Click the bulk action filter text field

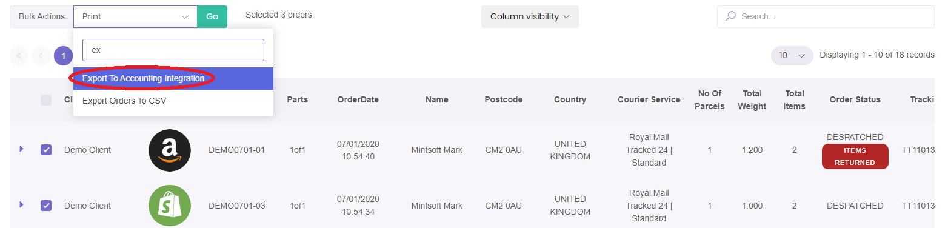point(173,50)
